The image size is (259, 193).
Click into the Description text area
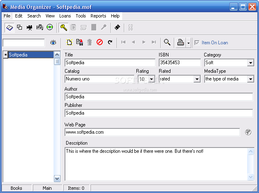[x=156, y=164]
